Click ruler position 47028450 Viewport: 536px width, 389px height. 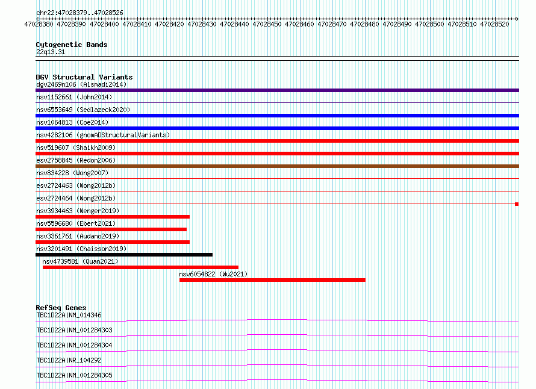[267, 24]
